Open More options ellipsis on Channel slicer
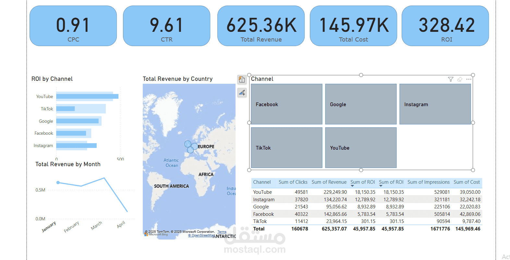The image size is (510, 260). [469, 79]
